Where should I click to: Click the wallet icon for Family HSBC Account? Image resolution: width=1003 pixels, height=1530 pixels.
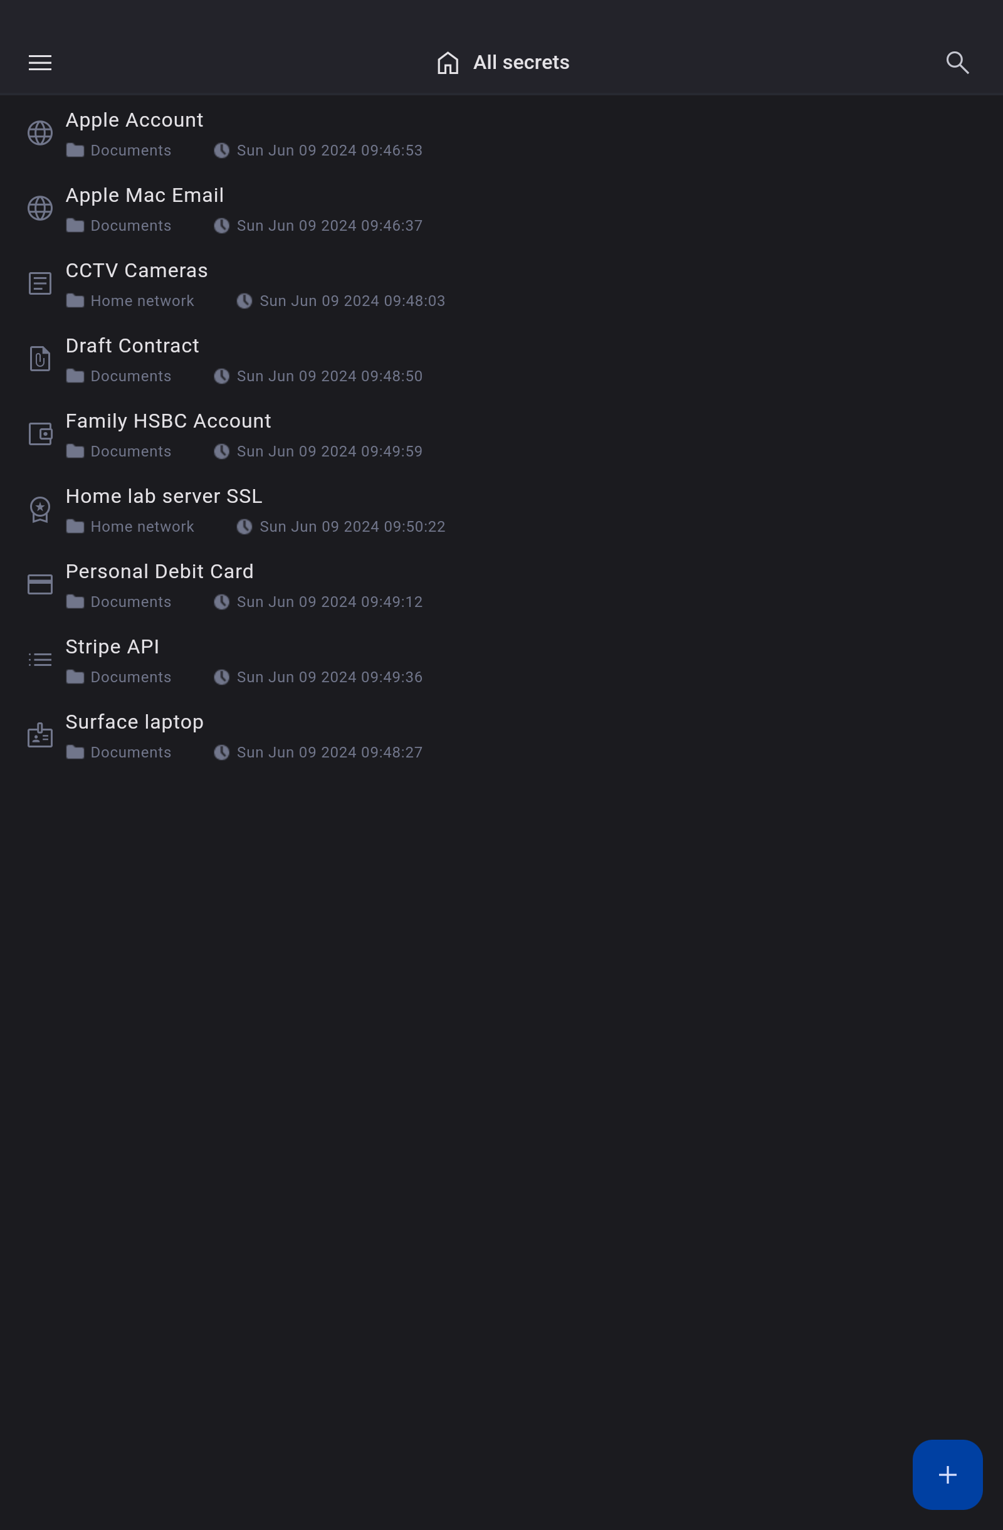click(40, 434)
